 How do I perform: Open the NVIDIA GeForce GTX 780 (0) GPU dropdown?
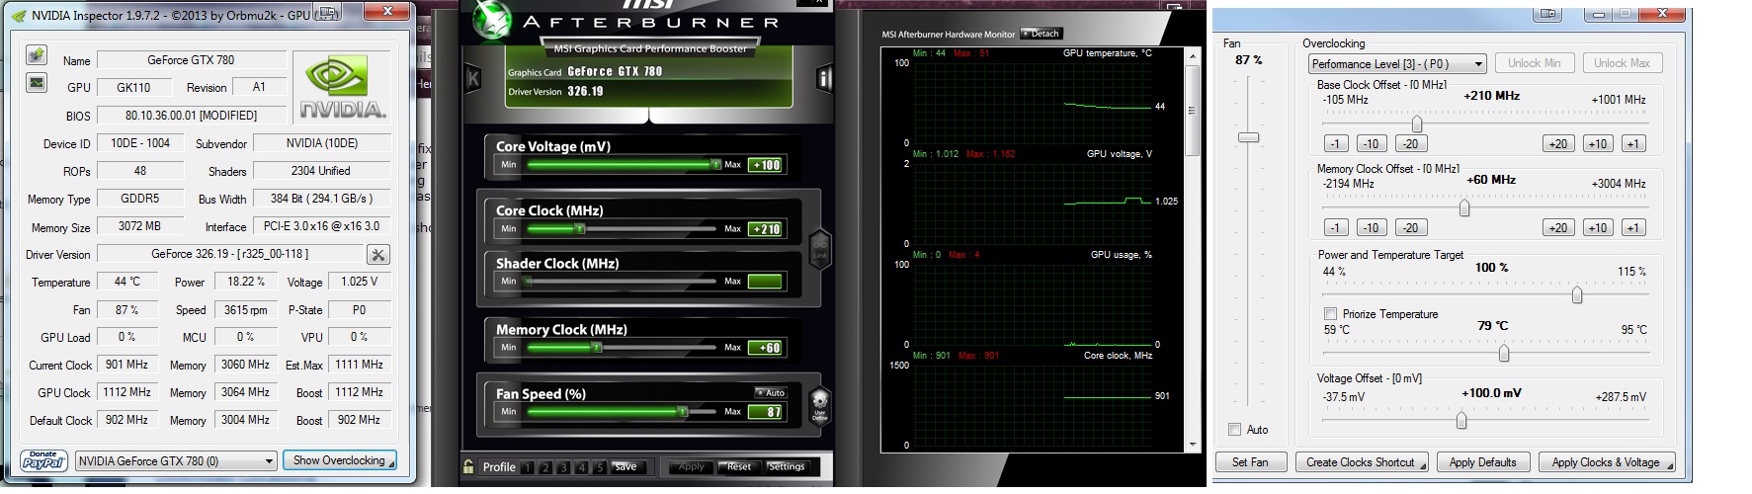click(x=175, y=460)
